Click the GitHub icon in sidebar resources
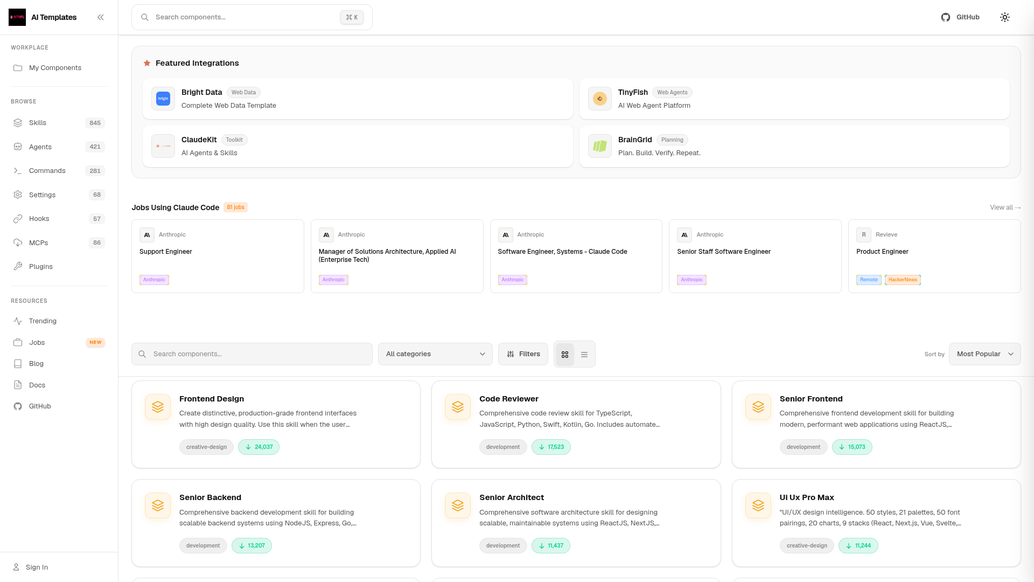1034x582 pixels. (x=18, y=406)
